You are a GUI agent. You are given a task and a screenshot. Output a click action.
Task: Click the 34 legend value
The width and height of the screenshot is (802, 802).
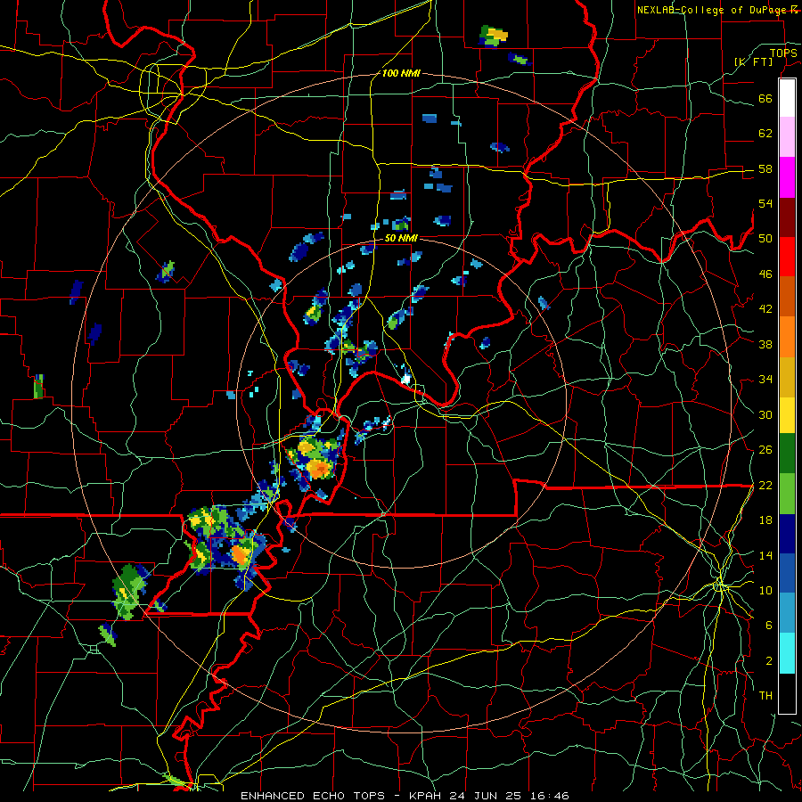coord(765,380)
